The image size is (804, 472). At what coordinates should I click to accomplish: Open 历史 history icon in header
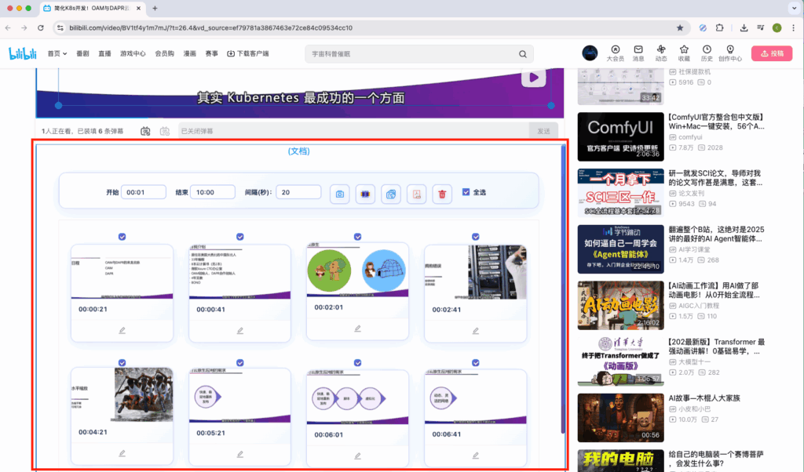point(707,53)
